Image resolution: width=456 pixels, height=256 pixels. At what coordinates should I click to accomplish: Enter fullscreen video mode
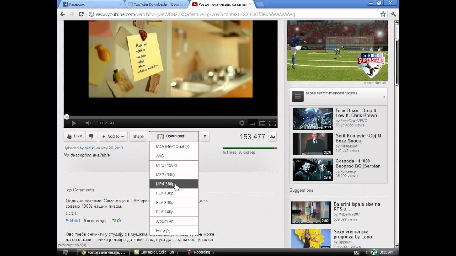[x=272, y=123]
